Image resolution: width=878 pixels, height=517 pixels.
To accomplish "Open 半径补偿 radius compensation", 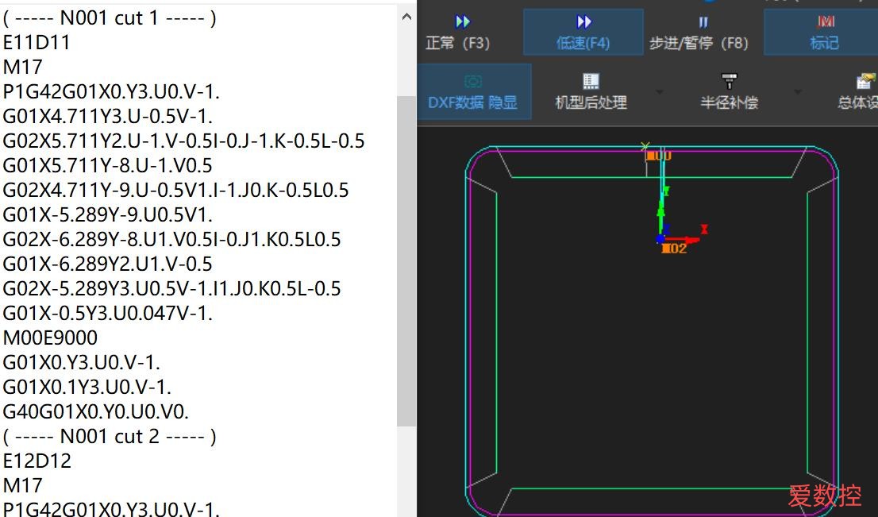I will coord(729,91).
